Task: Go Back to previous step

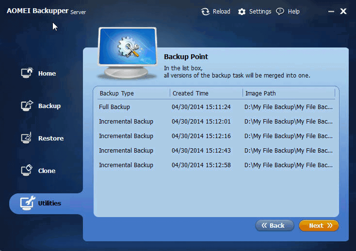Action: 275,225
